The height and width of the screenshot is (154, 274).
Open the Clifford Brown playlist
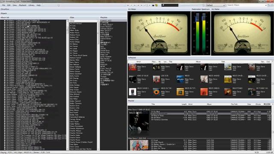[x=106, y=38]
